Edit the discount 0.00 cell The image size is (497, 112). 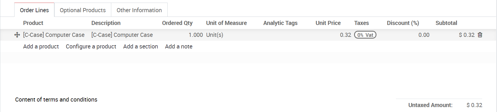pos(408,35)
